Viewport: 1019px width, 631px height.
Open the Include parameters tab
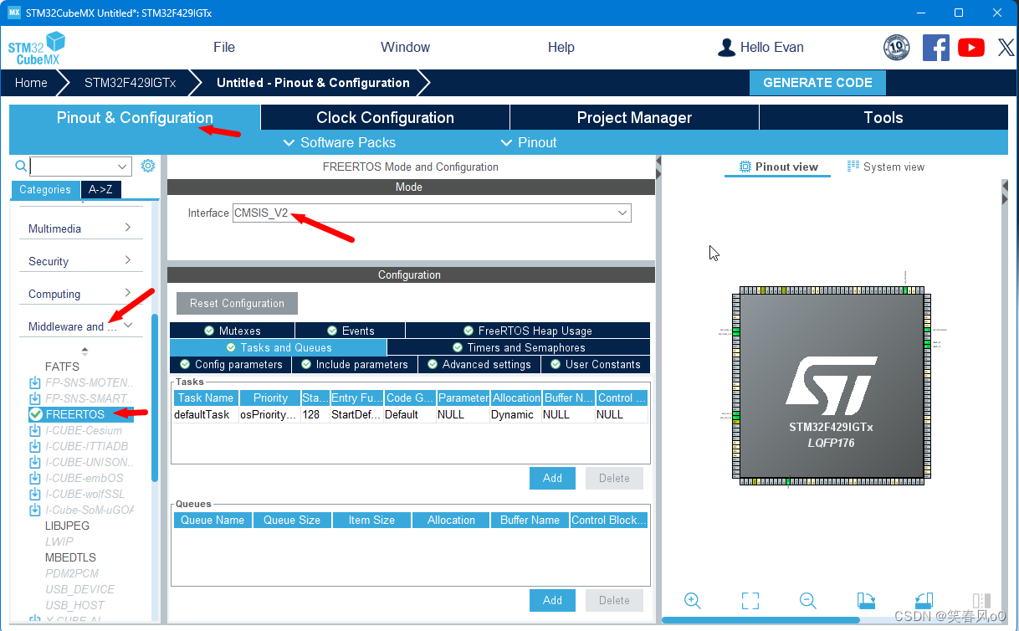click(354, 364)
